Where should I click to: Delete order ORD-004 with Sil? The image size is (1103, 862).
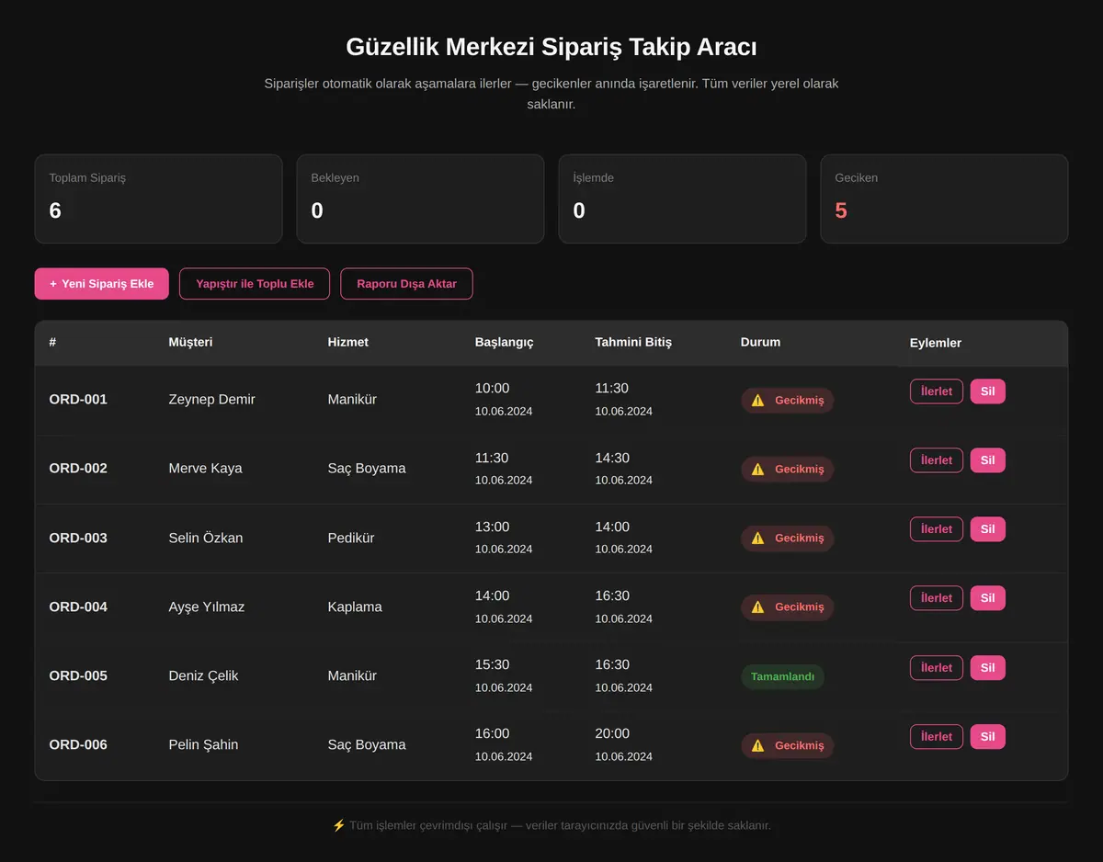987,598
